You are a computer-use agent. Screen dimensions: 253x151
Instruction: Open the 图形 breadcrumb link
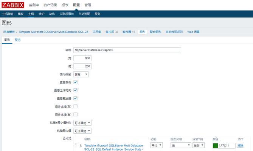click(143, 32)
